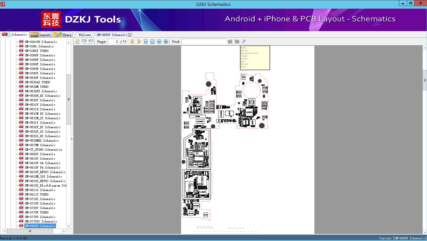
Task: Click the tree list's down scroll arrow
Action: tap(68, 226)
